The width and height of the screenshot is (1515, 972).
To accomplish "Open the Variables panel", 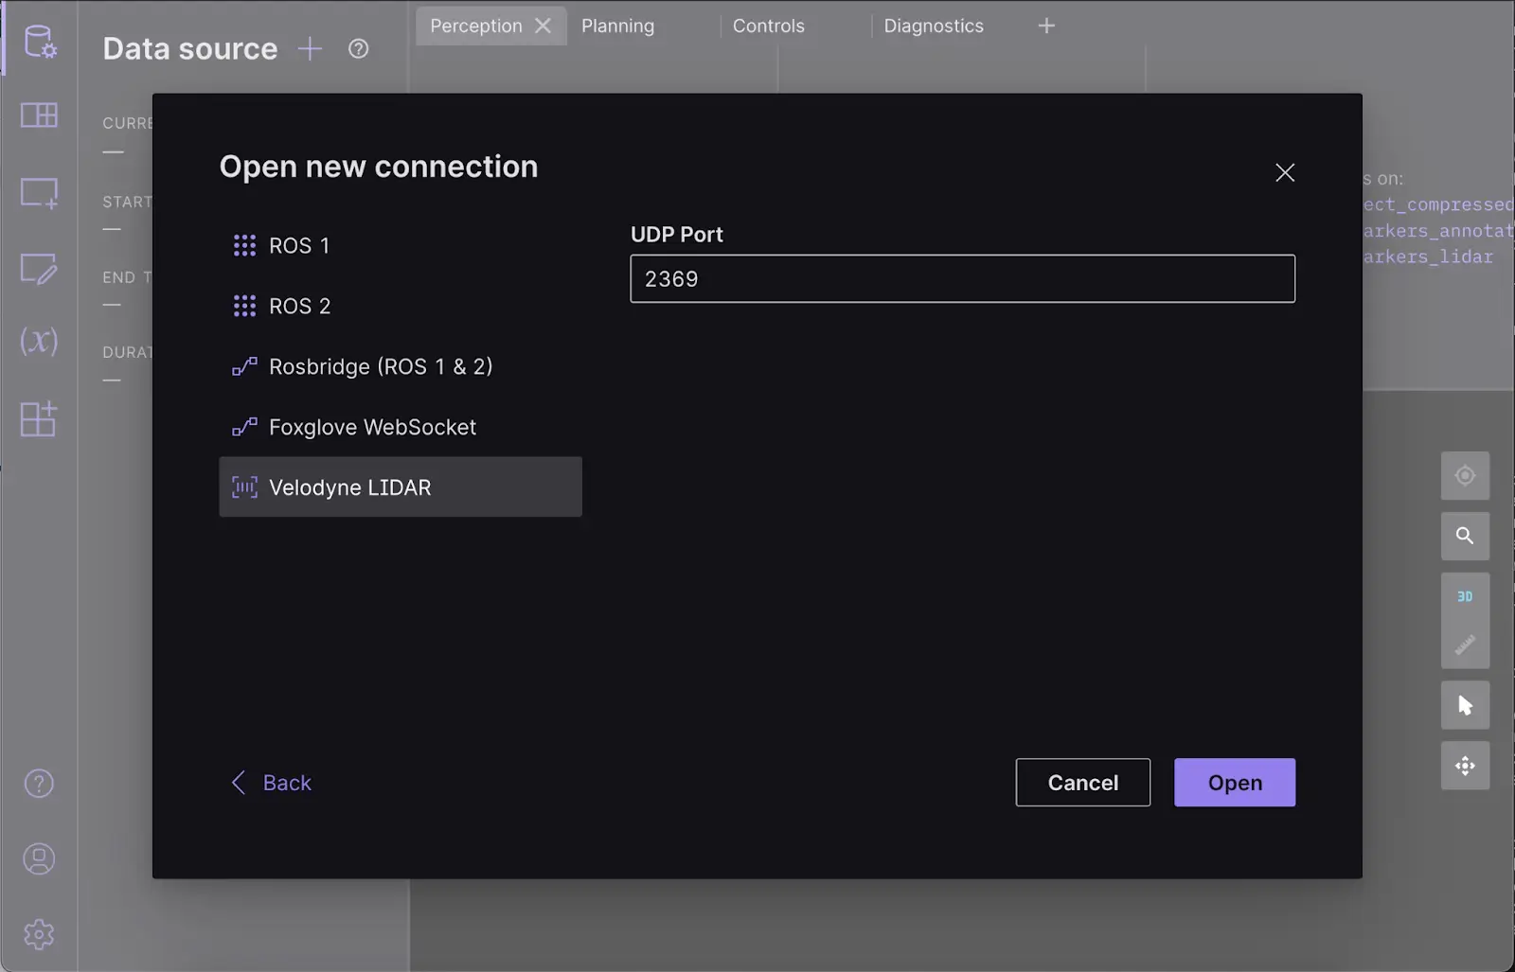I will tap(38, 343).
